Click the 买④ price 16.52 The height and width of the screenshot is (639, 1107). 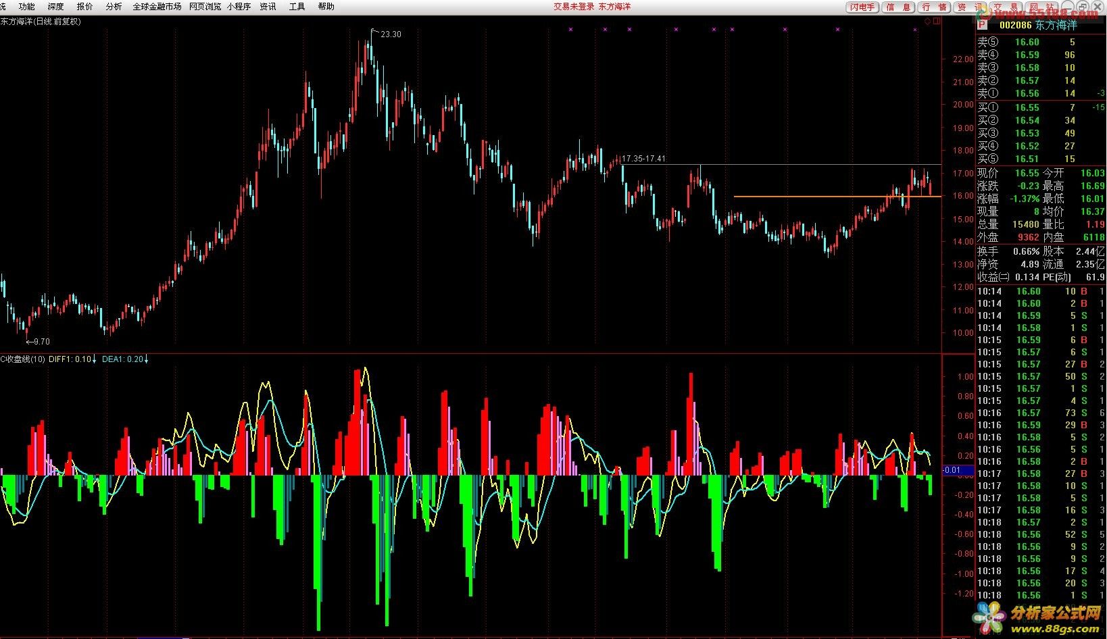[1027, 146]
